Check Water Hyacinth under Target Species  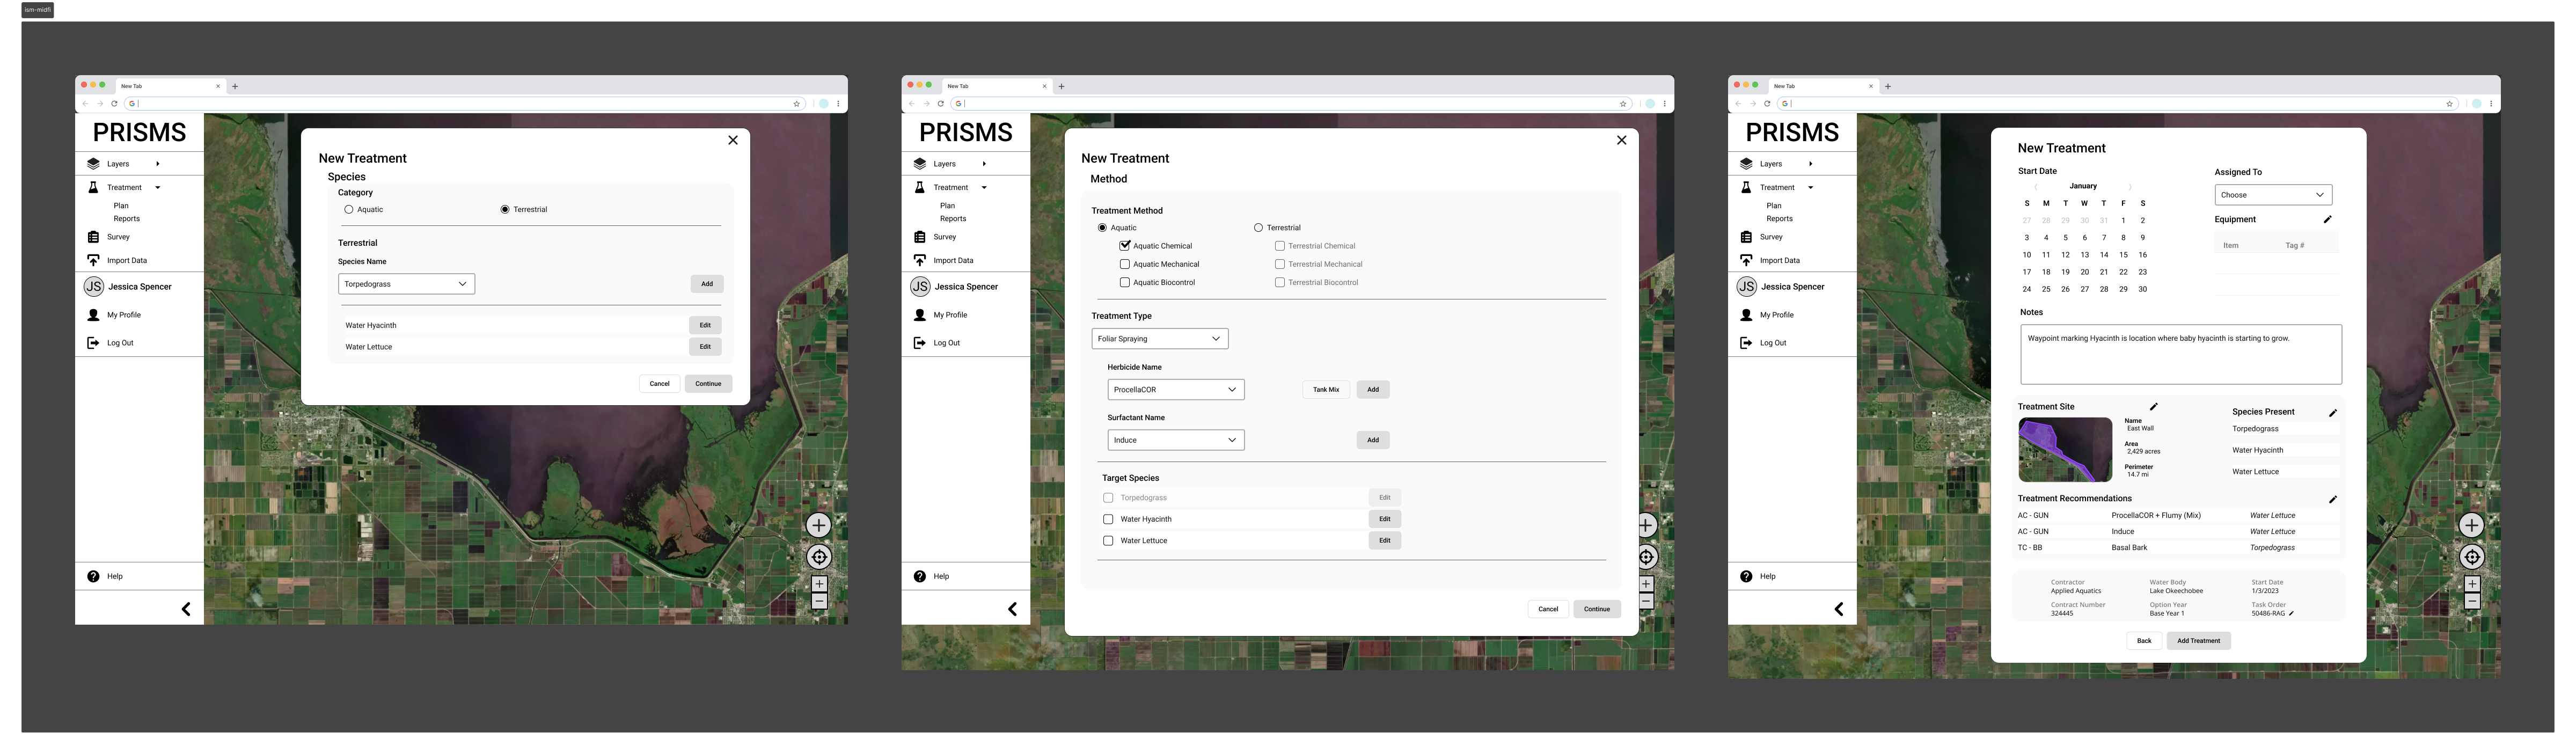pyautogui.click(x=1108, y=519)
